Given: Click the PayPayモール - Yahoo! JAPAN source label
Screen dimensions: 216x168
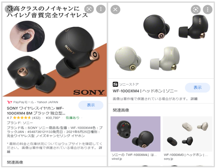Looking at the screenshot, I should (x=36, y=102).
